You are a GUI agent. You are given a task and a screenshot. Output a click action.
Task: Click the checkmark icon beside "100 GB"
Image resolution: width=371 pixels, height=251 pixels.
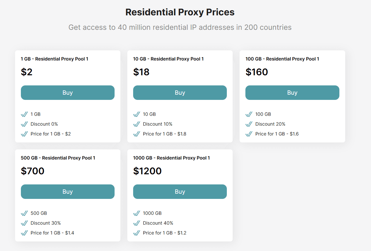click(x=249, y=114)
